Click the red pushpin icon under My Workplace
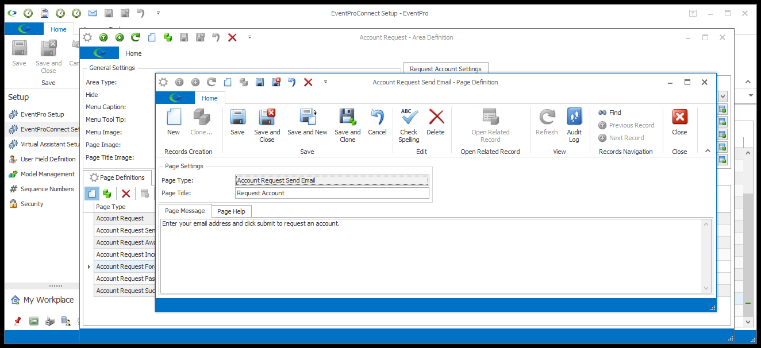761x348 pixels. tap(18, 320)
